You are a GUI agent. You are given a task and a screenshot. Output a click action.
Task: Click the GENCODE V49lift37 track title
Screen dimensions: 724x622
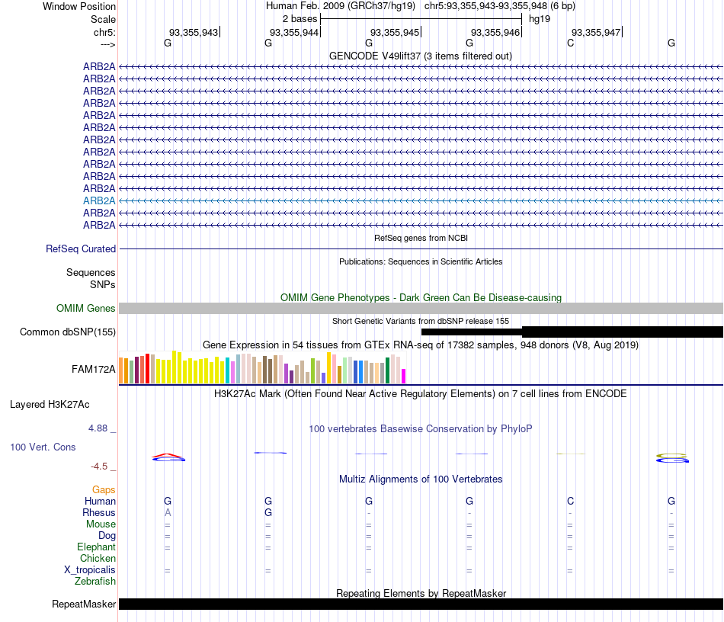point(420,56)
